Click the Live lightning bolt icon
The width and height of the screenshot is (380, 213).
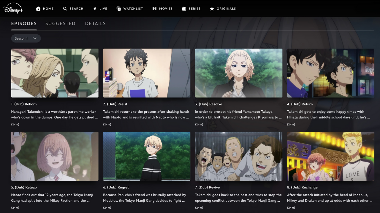point(95,9)
